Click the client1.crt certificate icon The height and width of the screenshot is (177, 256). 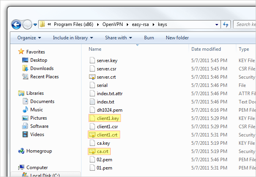click(92, 135)
